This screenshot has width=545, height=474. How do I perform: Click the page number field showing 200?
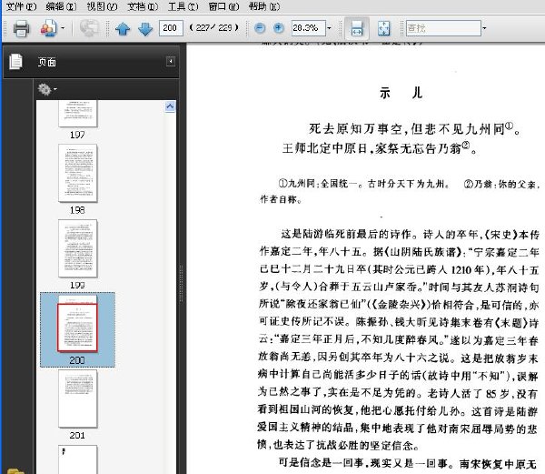point(171,28)
